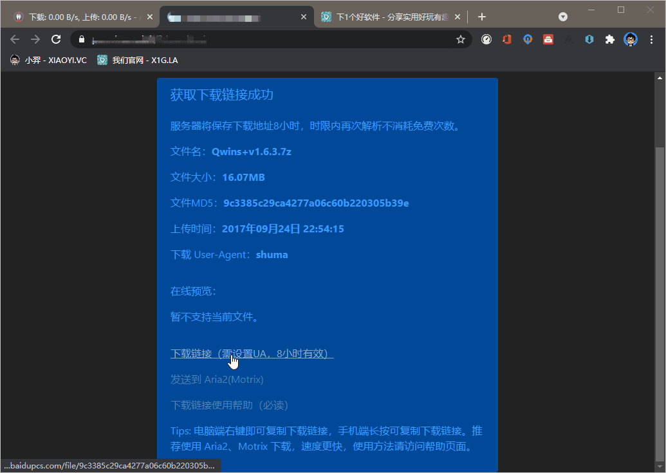Viewport: 666px width, 473px height.
Task: Open 下载链接使用帮助（必读） link
Action: [229, 405]
